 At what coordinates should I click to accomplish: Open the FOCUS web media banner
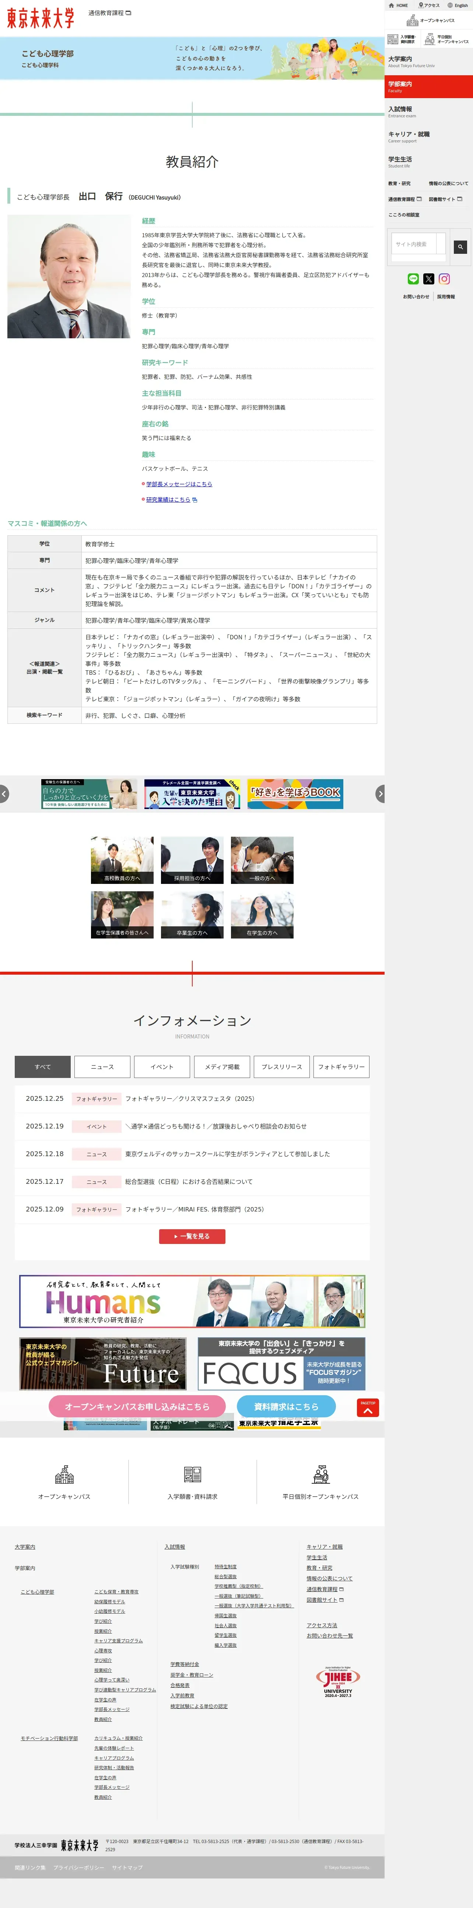pyautogui.click(x=281, y=1363)
